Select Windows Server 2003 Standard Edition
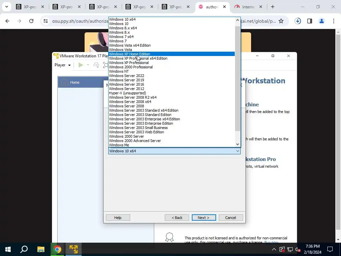Viewport: 341px width, 256px height. click(x=171, y=115)
